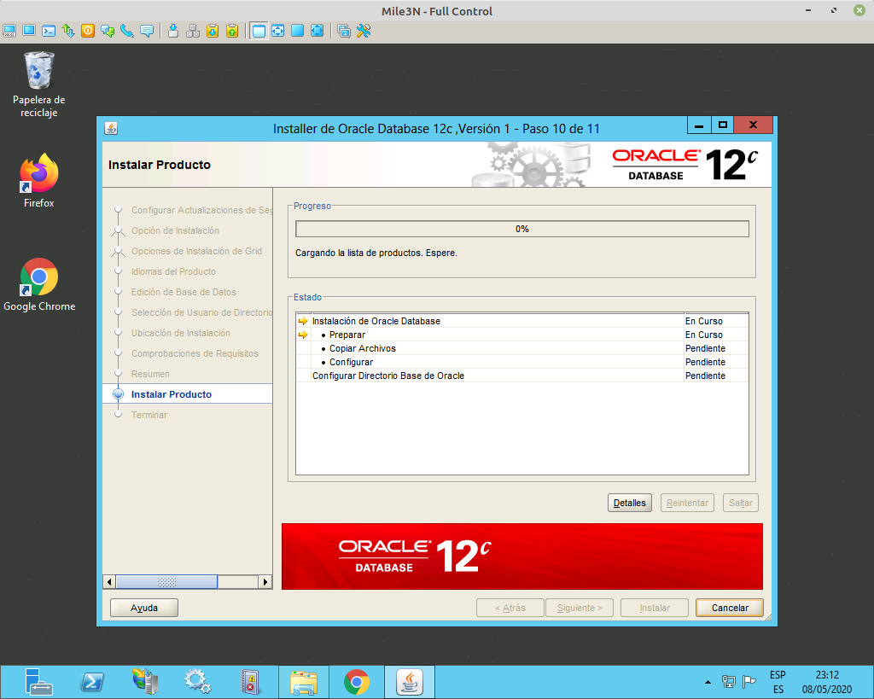Click the Java installer icon in taskbar
874x699 pixels.
click(x=409, y=681)
